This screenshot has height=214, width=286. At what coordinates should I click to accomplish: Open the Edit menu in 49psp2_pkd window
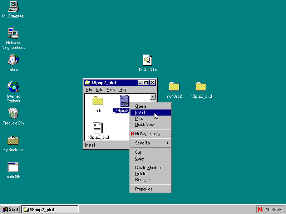99,90
